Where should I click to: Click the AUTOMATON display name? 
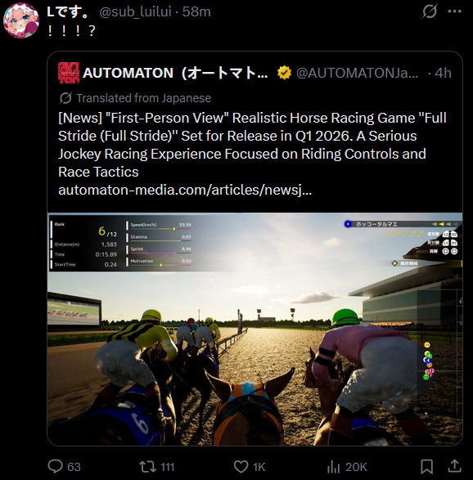(175, 73)
